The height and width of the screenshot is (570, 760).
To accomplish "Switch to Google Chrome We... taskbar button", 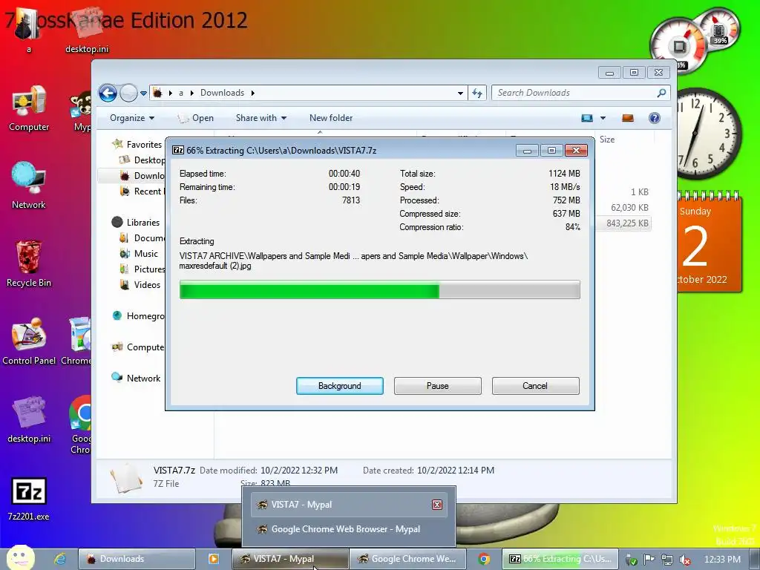I will tap(407, 559).
